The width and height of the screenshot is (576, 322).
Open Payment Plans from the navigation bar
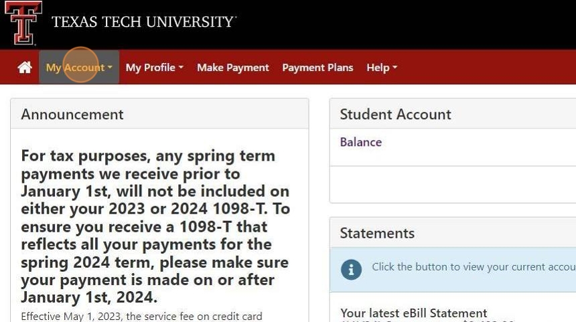click(317, 68)
